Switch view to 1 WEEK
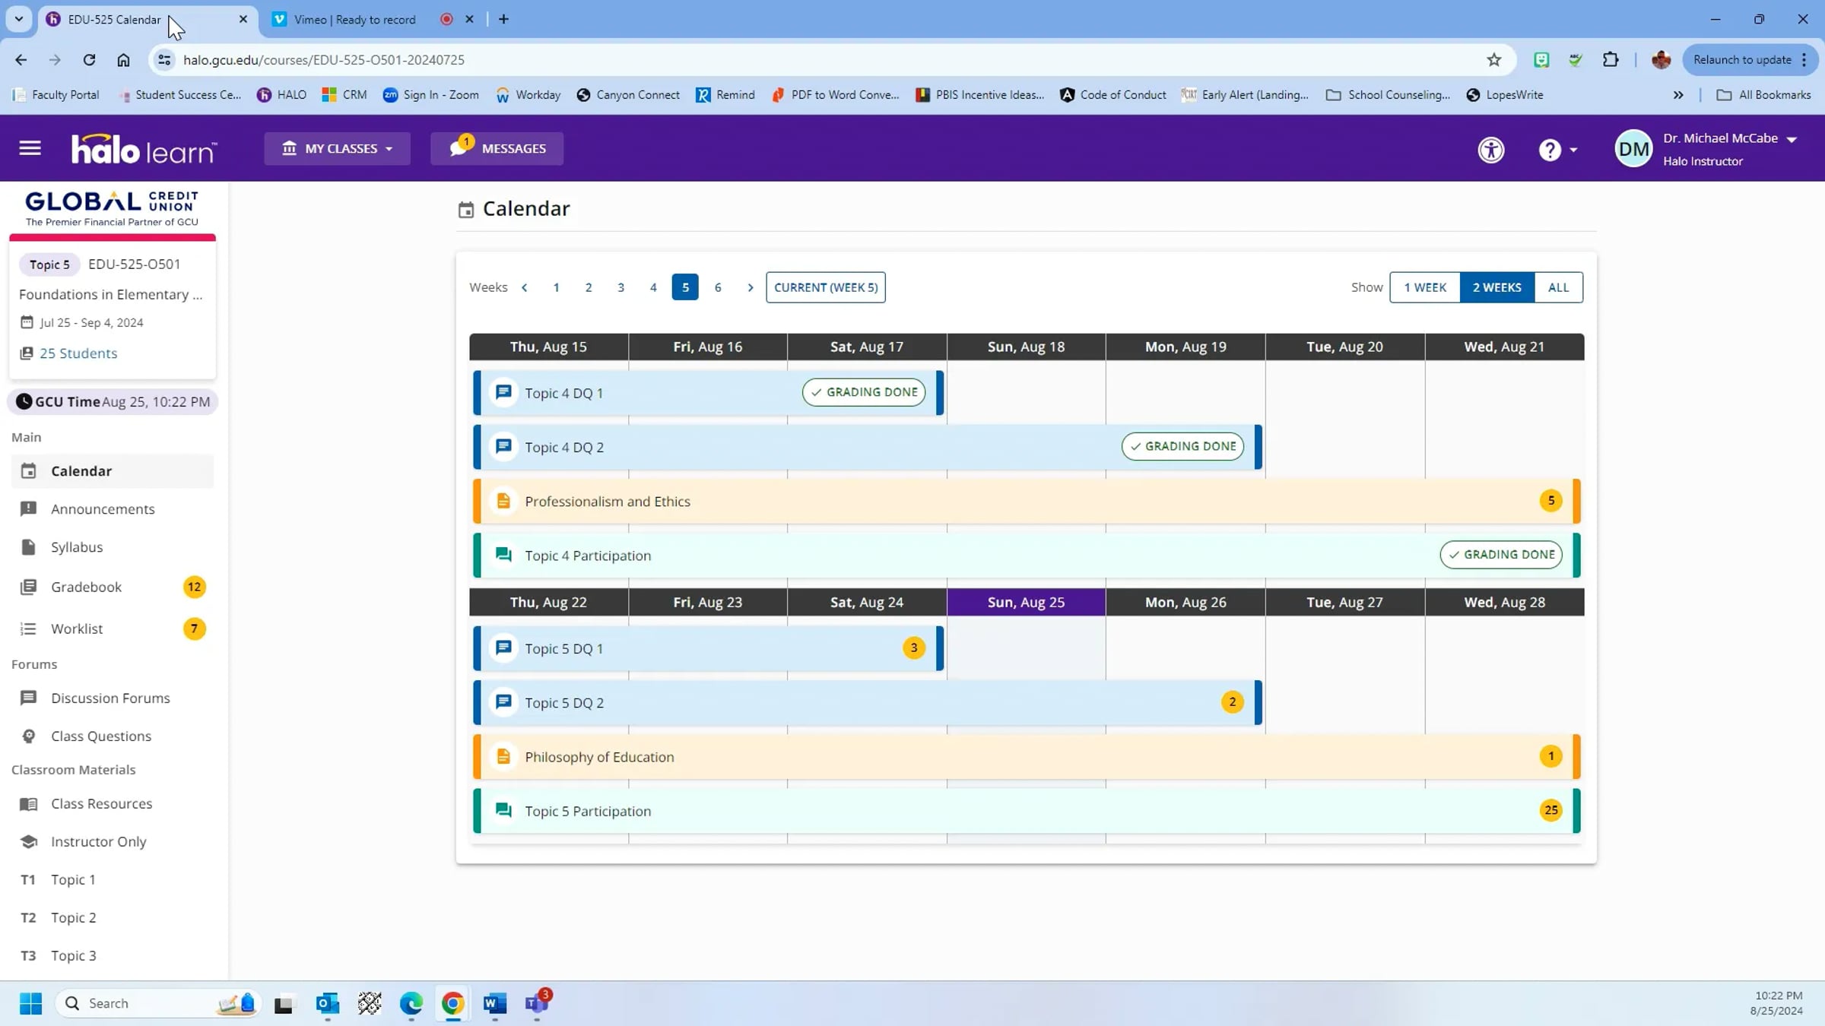The height and width of the screenshot is (1026, 1825). point(1424,287)
